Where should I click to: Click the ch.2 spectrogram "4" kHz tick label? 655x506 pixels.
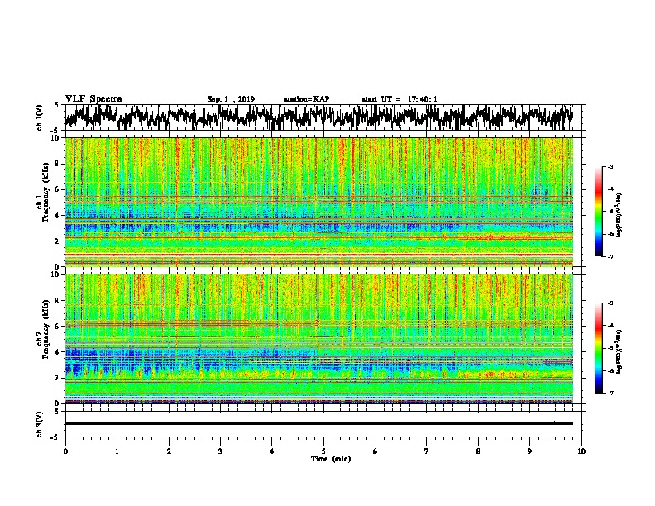click(x=58, y=352)
